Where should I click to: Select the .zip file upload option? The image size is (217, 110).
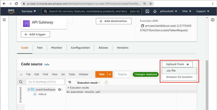[179, 70]
